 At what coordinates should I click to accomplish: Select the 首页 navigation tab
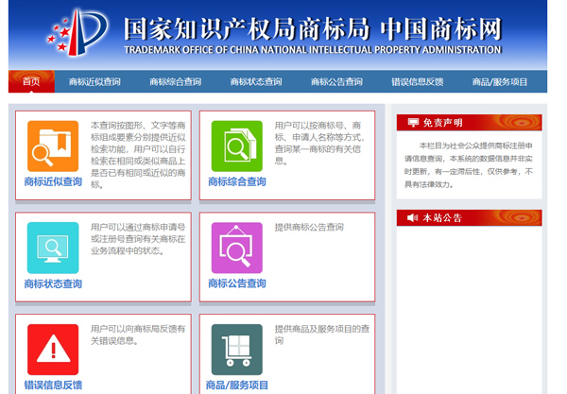click(x=31, y=82)
